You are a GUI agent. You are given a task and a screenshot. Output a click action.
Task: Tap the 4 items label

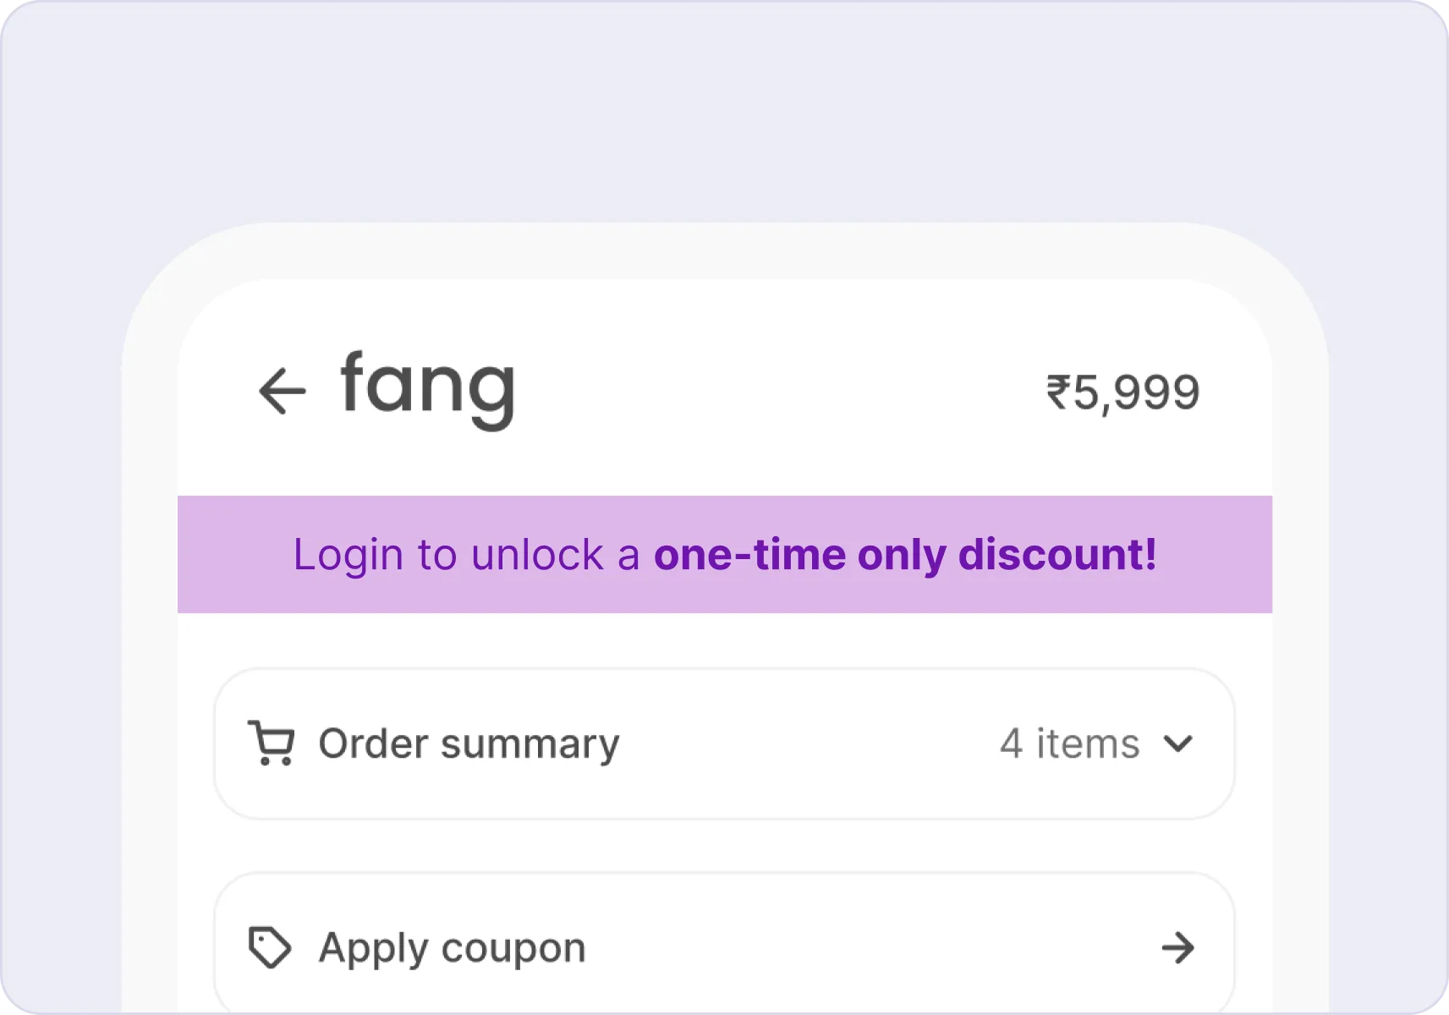[x=1068, y=743]
